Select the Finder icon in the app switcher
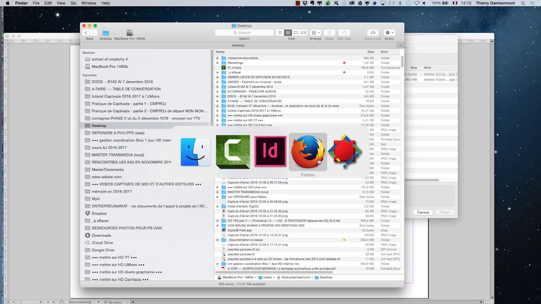 pyautogui.click(x=195, y=151)
